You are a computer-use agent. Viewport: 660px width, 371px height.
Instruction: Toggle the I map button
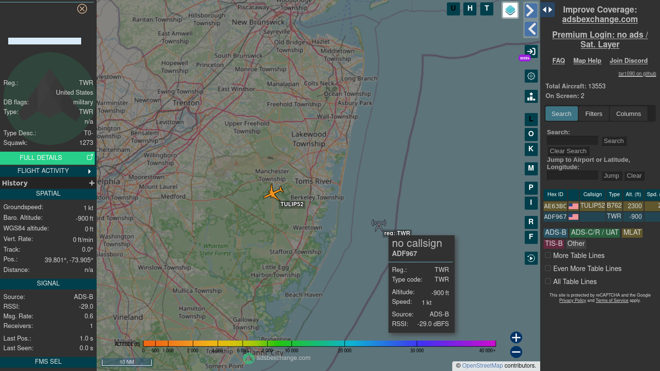click(531, 203)
